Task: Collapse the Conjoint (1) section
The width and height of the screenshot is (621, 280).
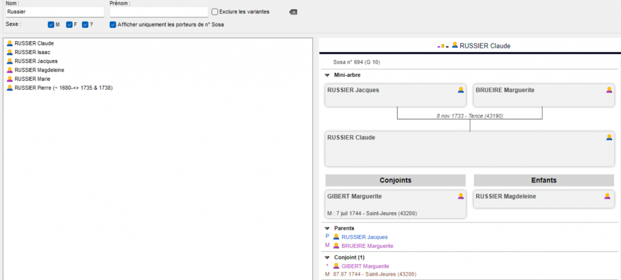Action: [327, 257]
